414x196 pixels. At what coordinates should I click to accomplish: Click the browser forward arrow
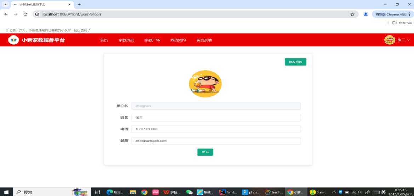pyautogui.click(x=16, y=14)
